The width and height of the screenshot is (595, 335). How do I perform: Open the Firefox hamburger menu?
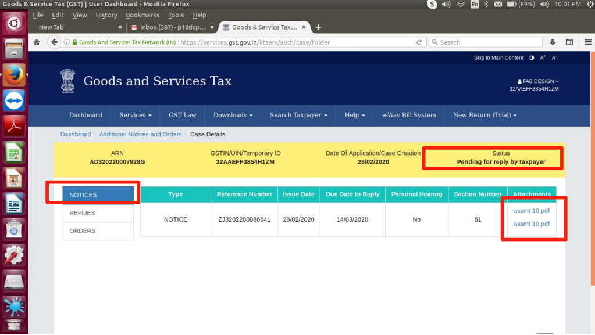pyautogui.click(x=588, y=42)
